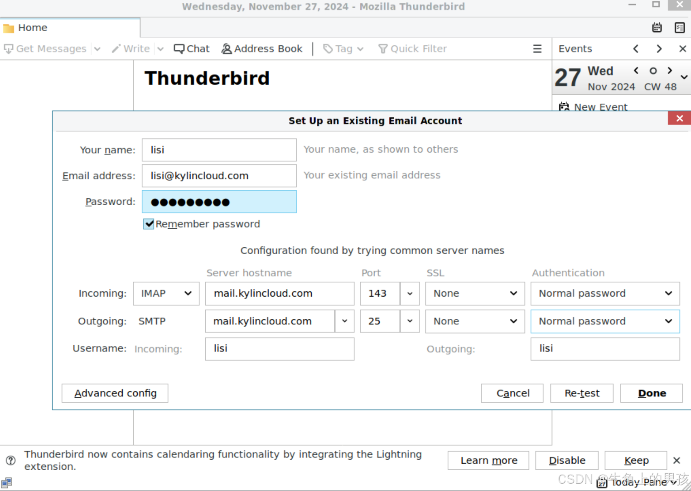691x491 pixels.
Task: Open Thunderbird hamburger menu
Action: (537, 48)
